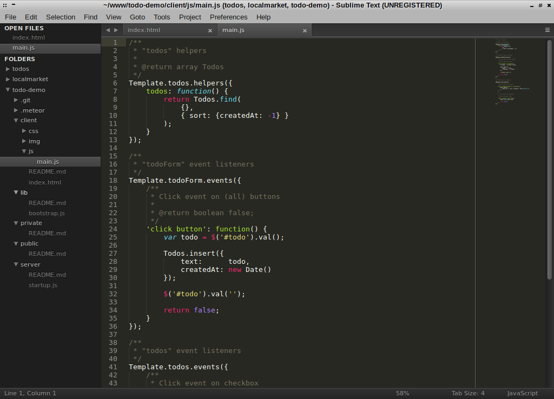Viewport: 554px width, 399px height.
Task: Maximize the Sublime Text window
Action: [x=540, y=5]
